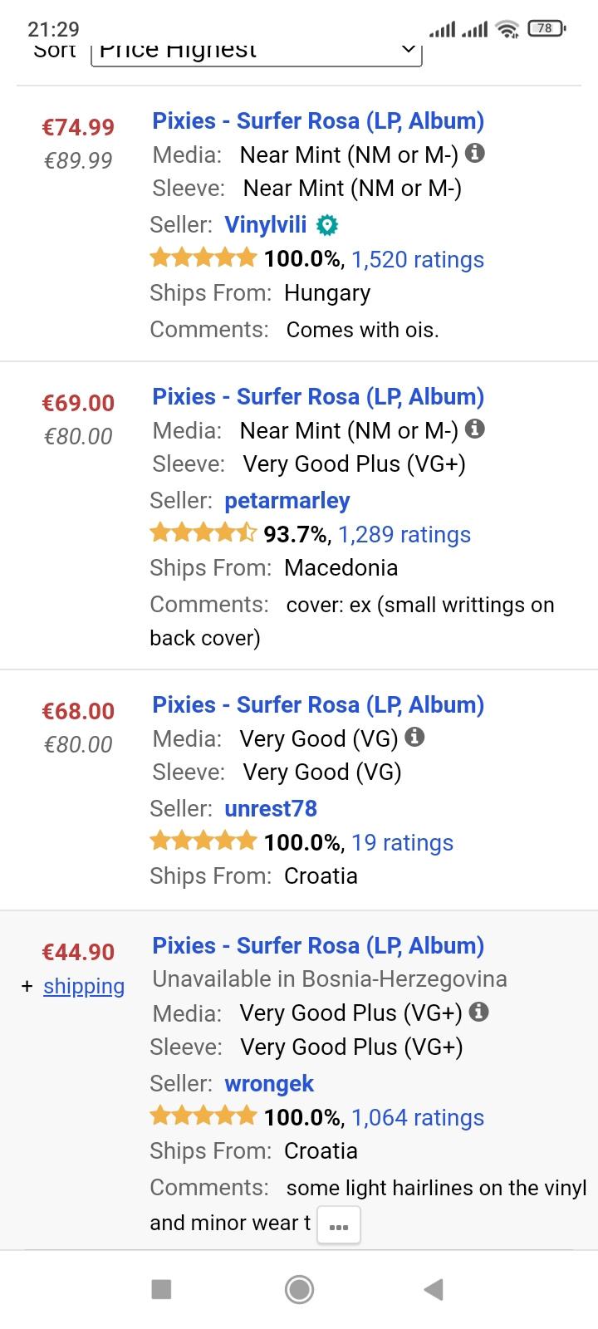
Task: Open wrongek's 1,064 ratings
Action: tap(418, 1117)
